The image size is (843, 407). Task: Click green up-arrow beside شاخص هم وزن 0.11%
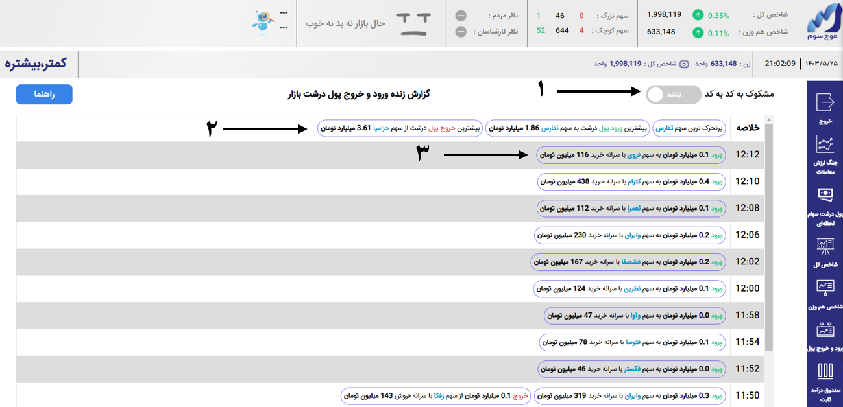click(698, 32)
